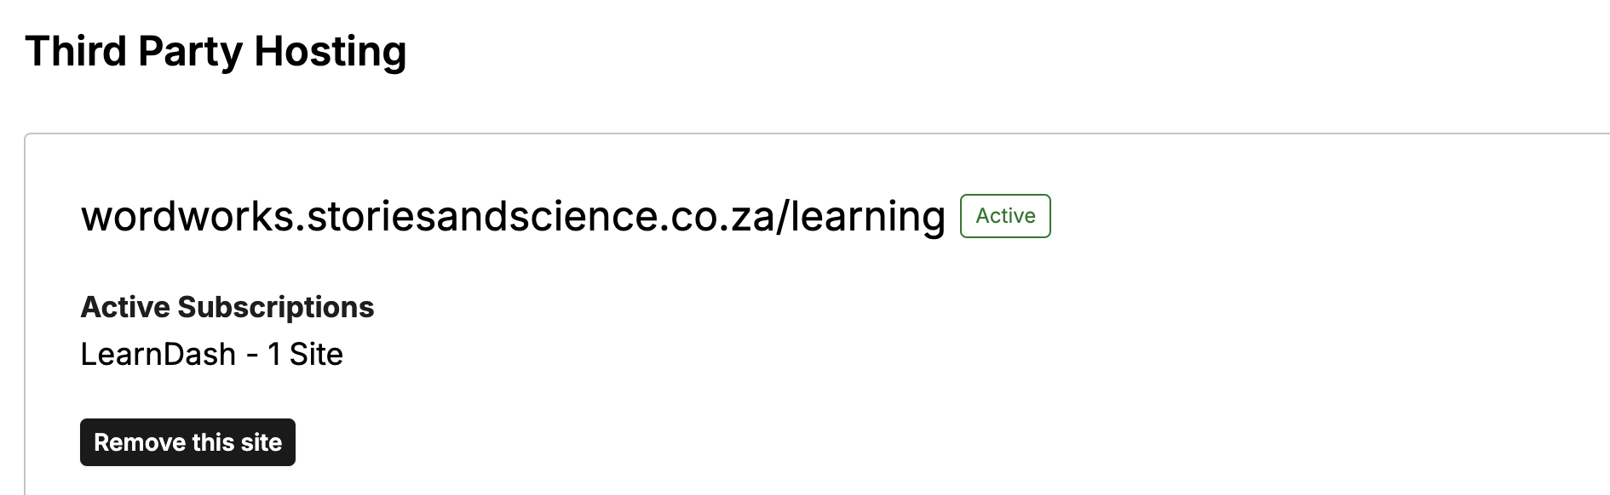Click the Active Subscriptions label

[x=227, y=307]
